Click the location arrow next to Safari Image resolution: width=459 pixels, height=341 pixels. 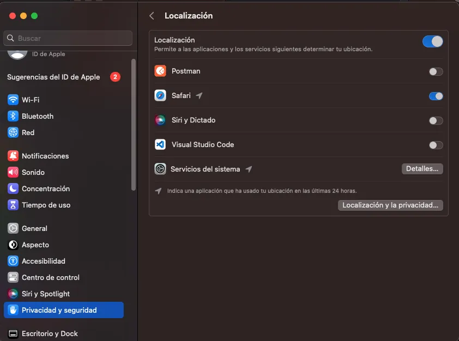pos(200,95)
